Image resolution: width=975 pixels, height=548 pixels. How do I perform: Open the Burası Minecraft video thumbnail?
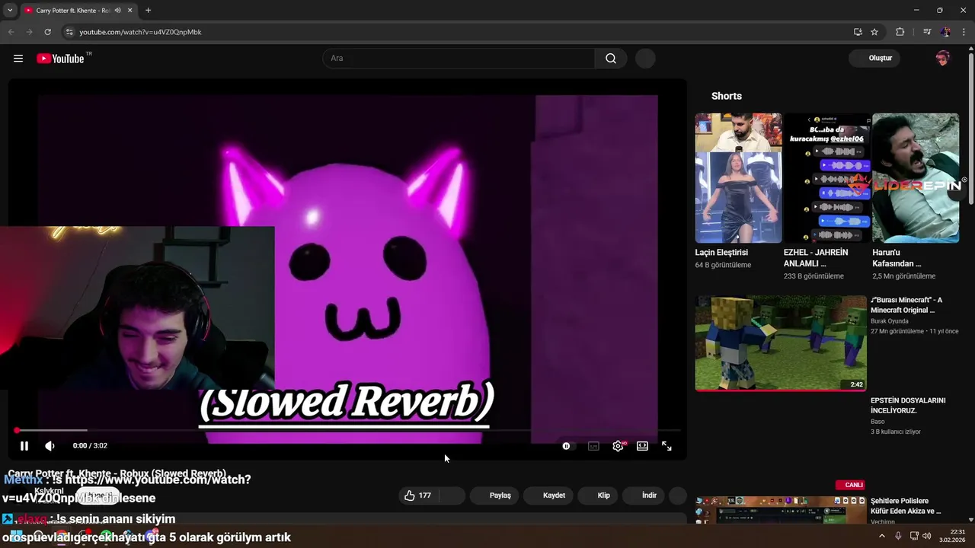781,343
